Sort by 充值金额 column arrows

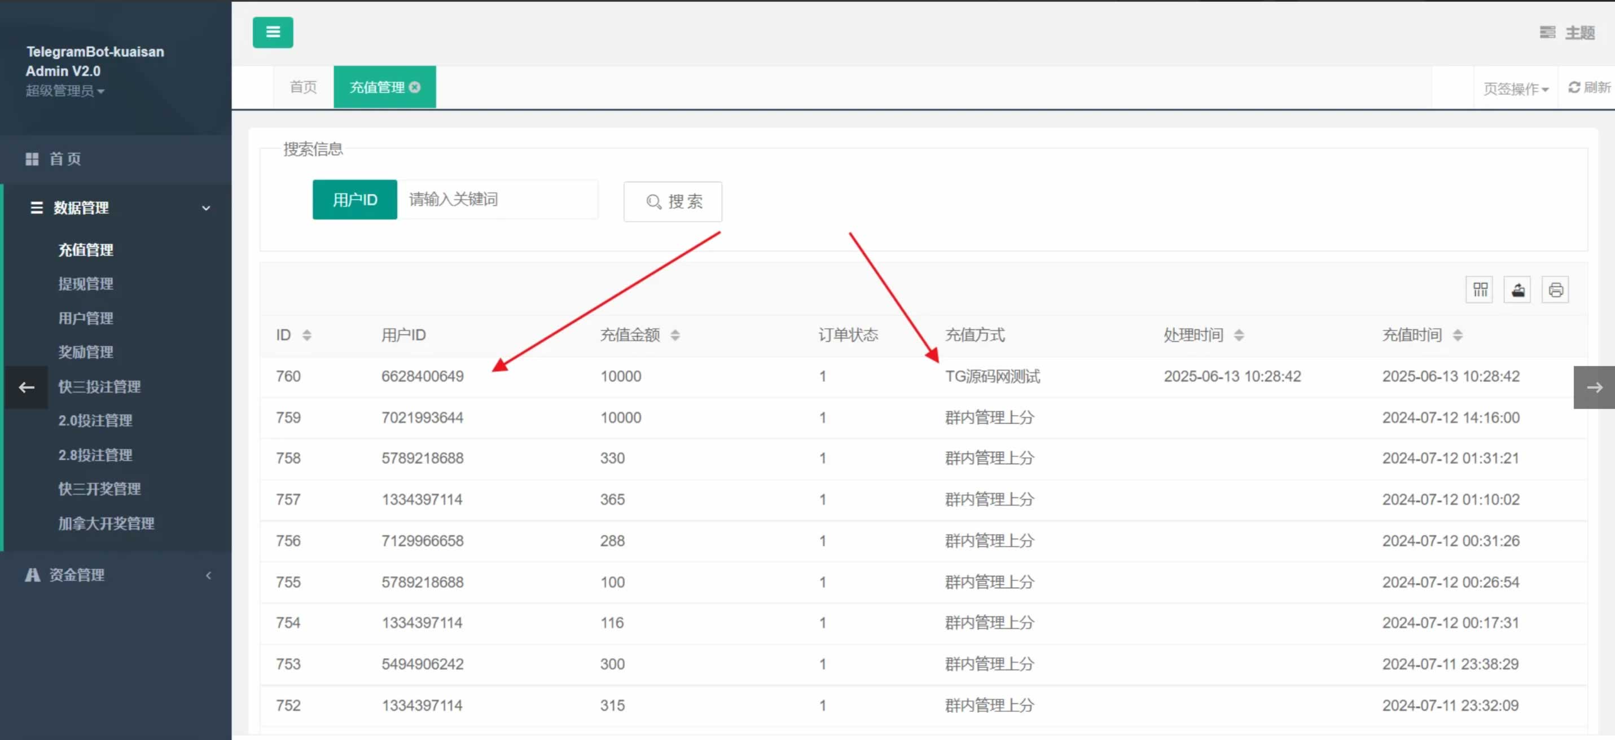pyautogui.click(x=674, y=335)
